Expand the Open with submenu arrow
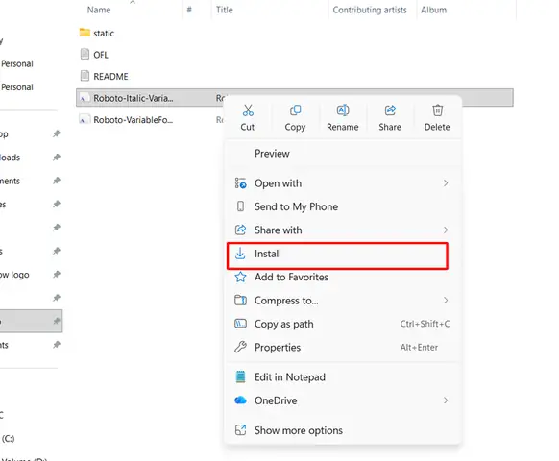Viewport: 559px width, 461px height. point(446,183)
